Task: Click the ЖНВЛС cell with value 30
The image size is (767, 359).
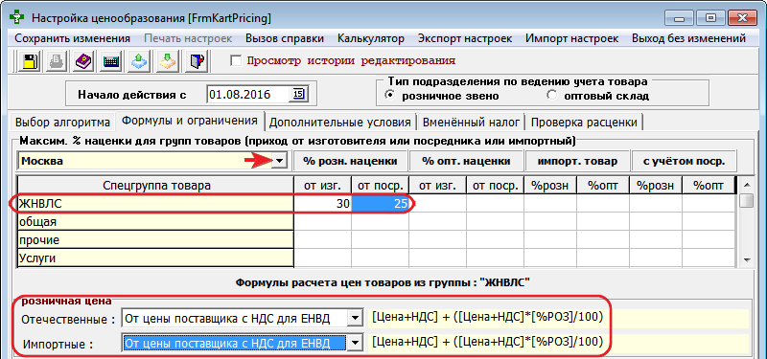Action: tap(323, 204)
